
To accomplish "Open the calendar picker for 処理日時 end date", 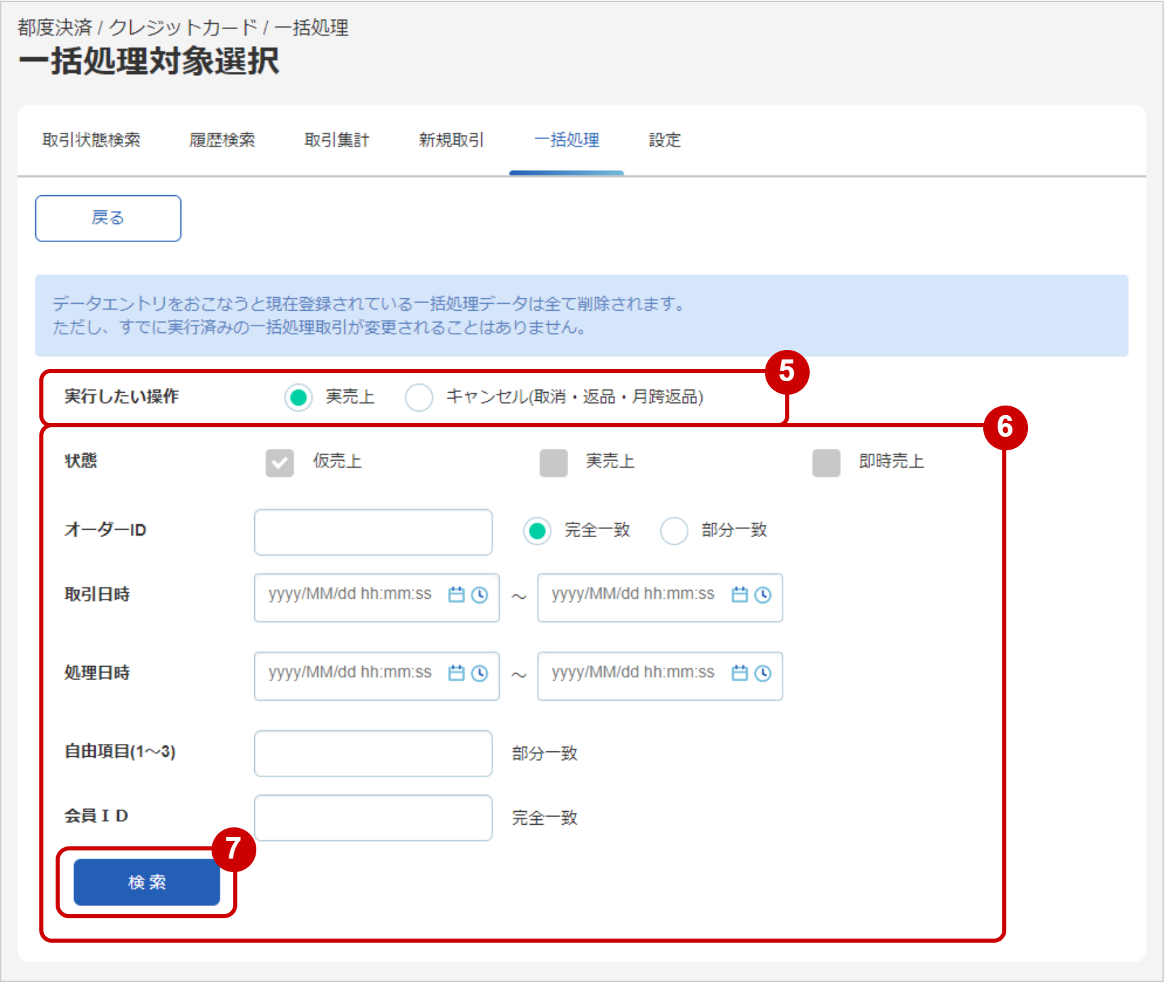I will coord(739,674).
